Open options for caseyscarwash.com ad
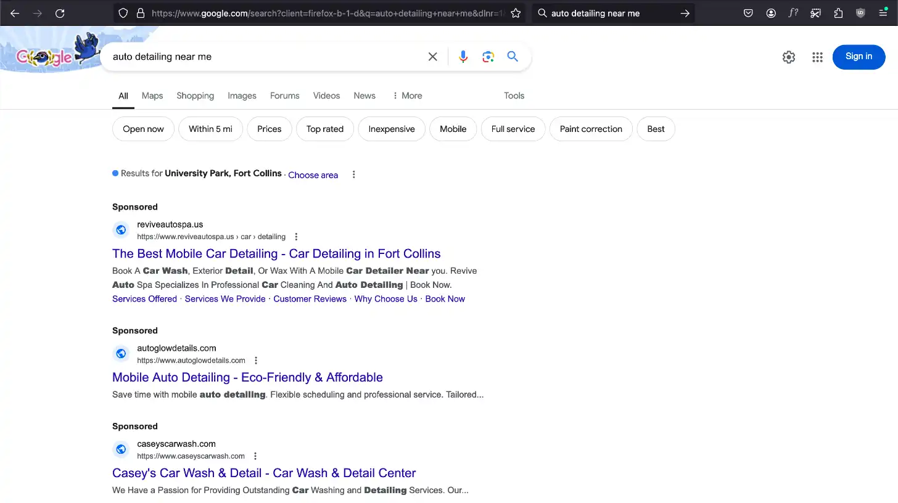898x503 pixels. click(x=255, y=456)
